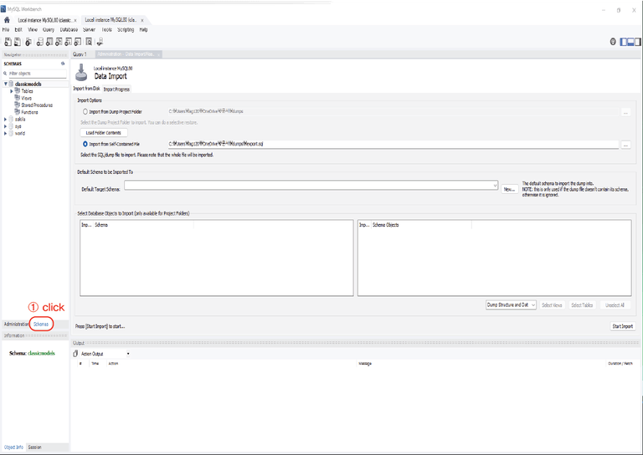
Task: Create a new schema toolbar icon
Action: (40, 42)
